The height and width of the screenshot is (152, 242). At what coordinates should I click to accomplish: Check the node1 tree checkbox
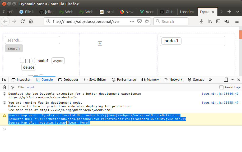(27, 61)
